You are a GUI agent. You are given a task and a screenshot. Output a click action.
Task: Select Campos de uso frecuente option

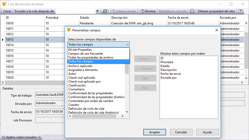click(x=98, y=53)
